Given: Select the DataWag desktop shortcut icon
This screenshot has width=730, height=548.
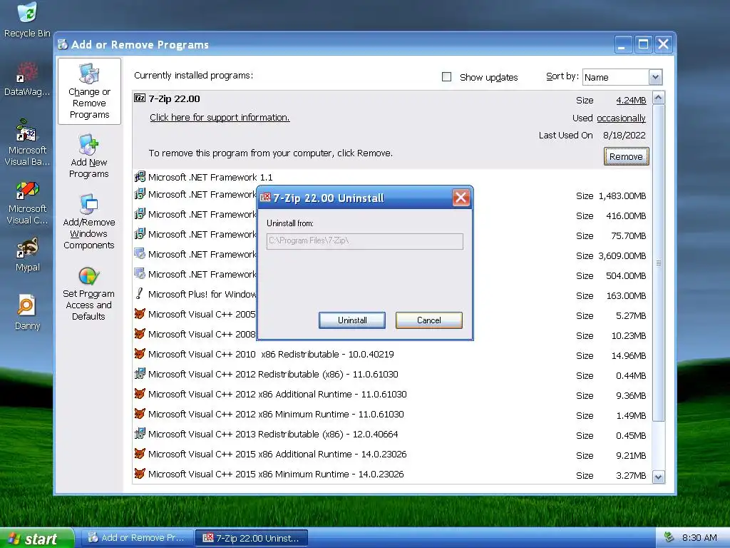Looking at the screenshot, I should click(x=27, y=72).
